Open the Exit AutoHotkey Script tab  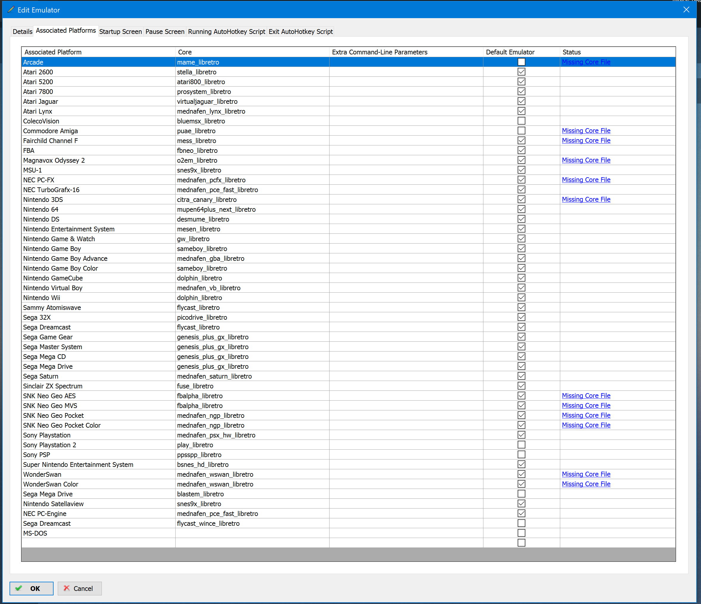click(300, 32)
